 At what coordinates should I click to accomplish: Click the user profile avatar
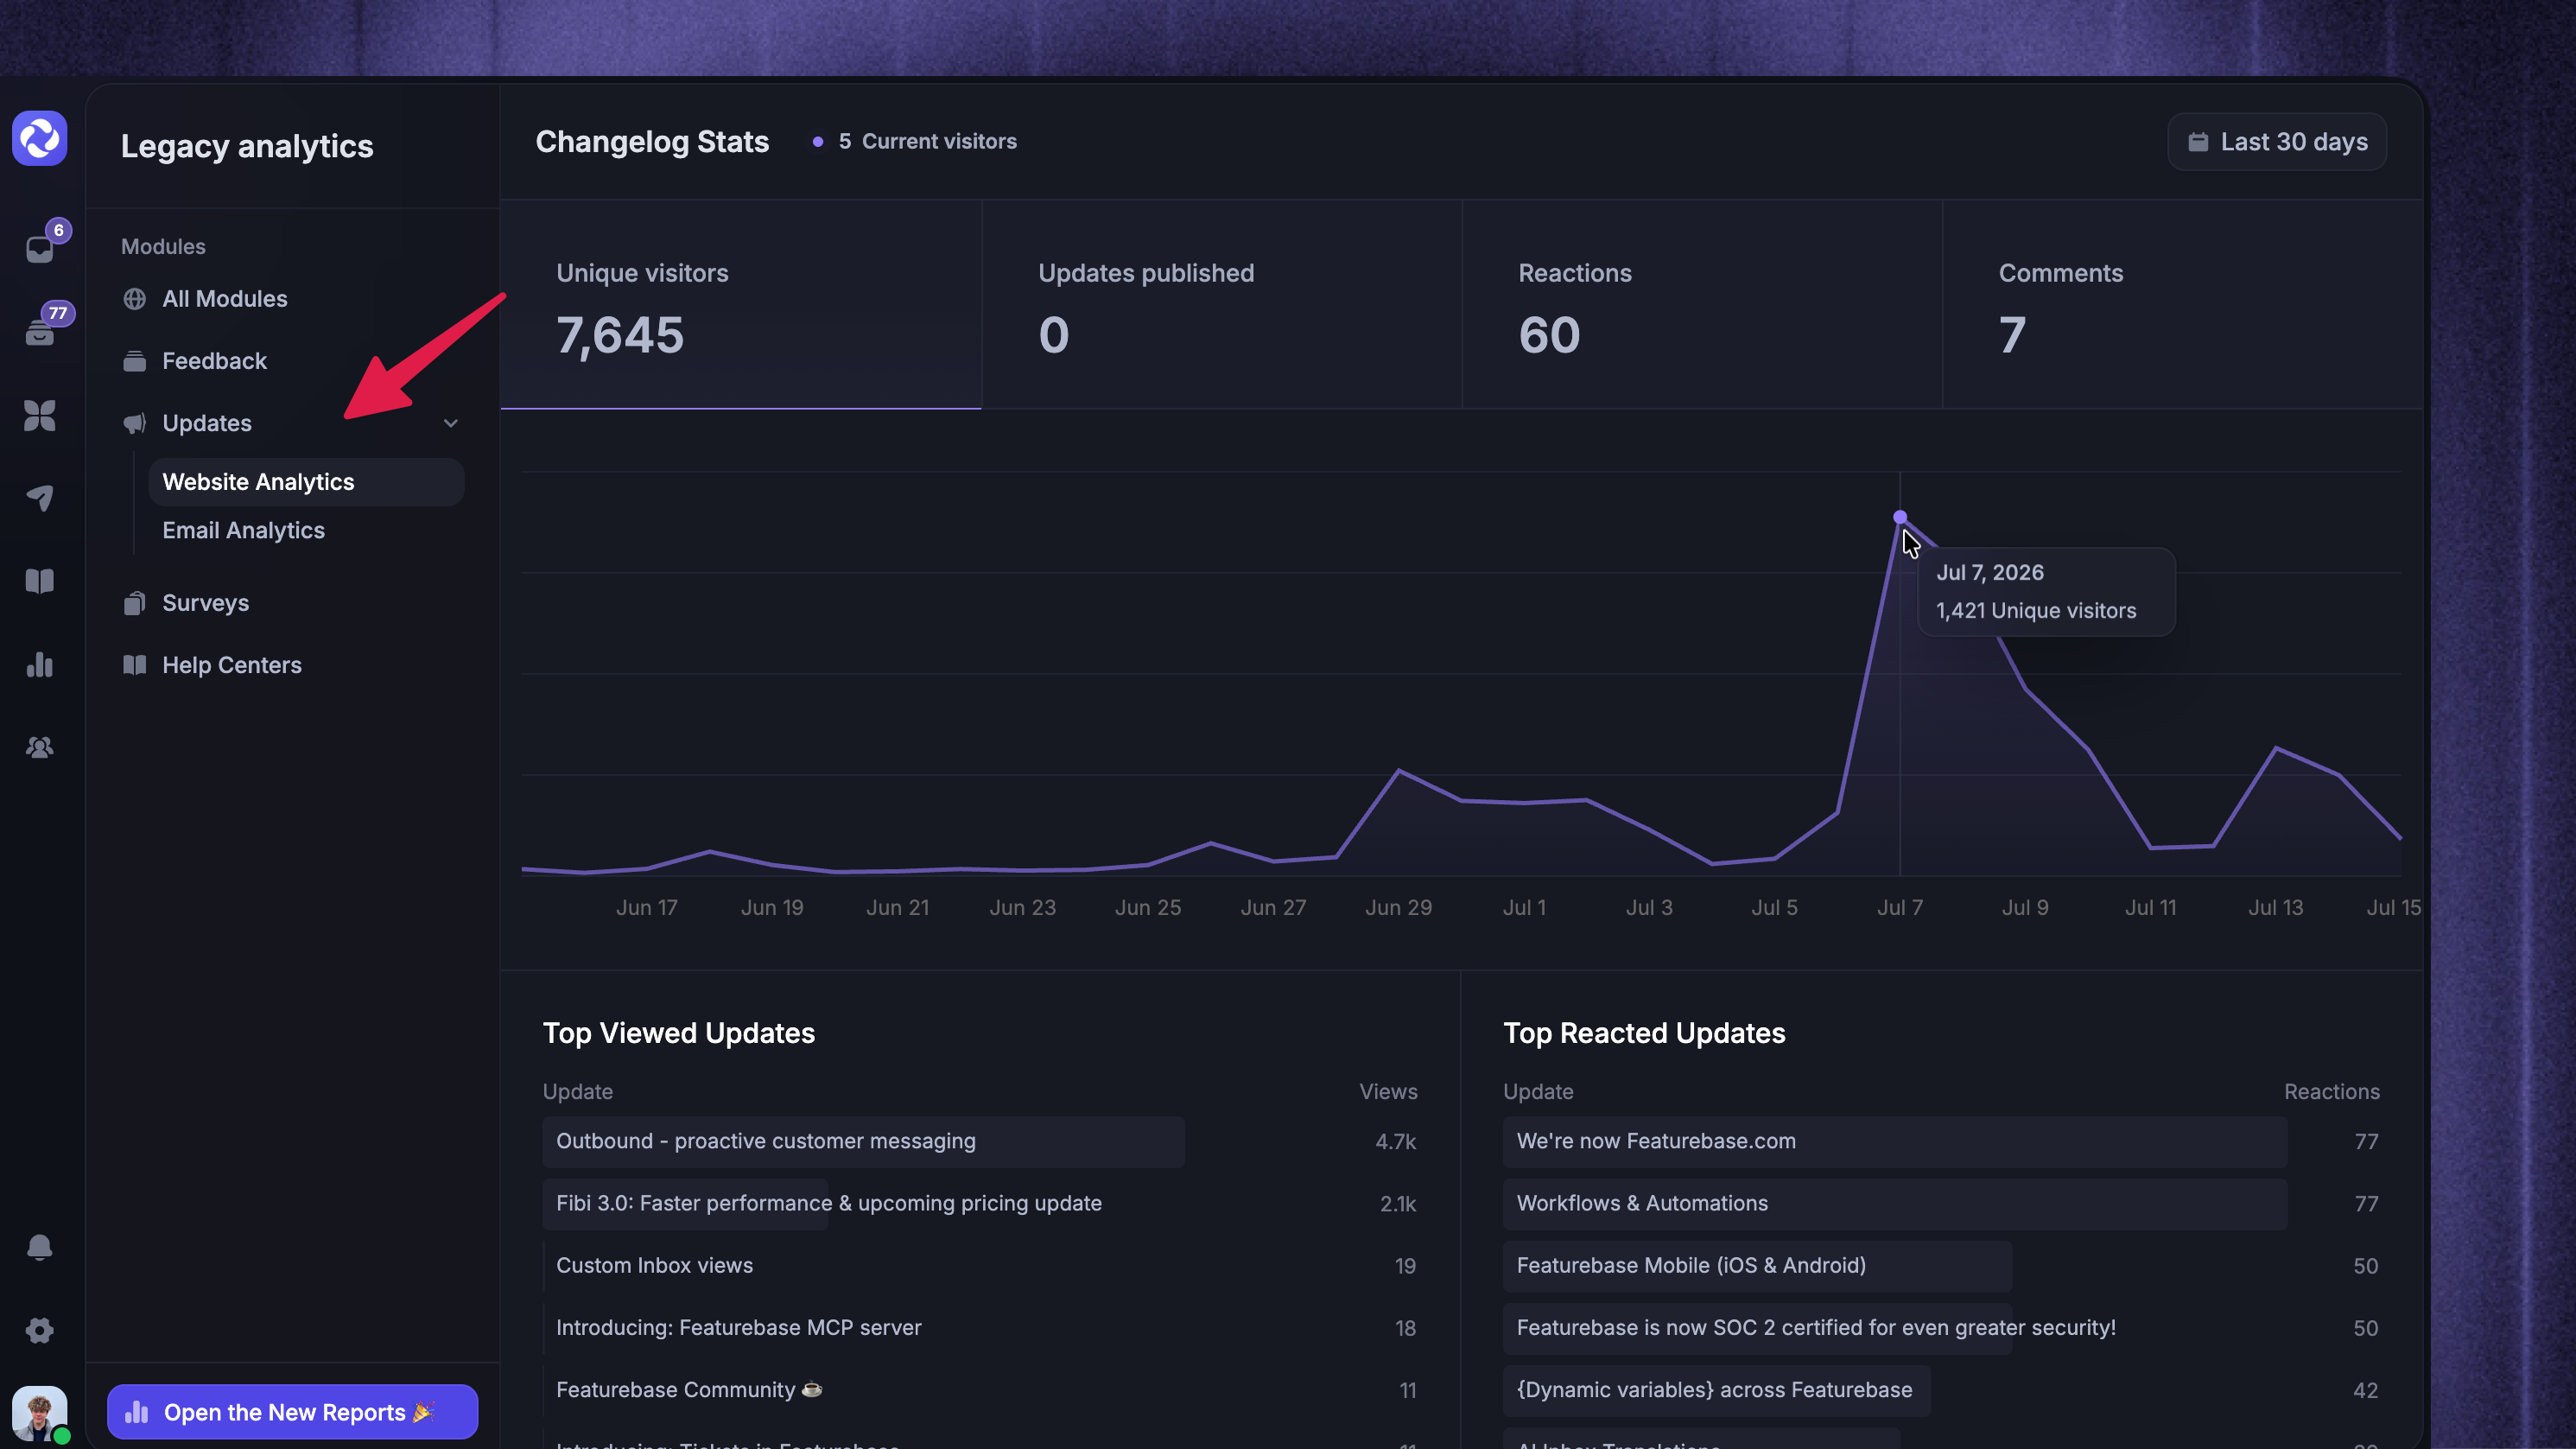(x=40, y=1413)
